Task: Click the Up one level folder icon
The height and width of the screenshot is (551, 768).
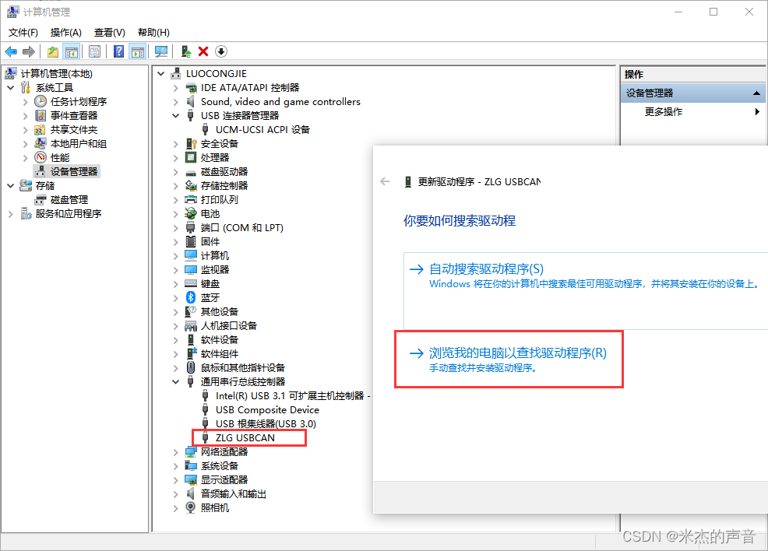Action: tap(53, 51)
